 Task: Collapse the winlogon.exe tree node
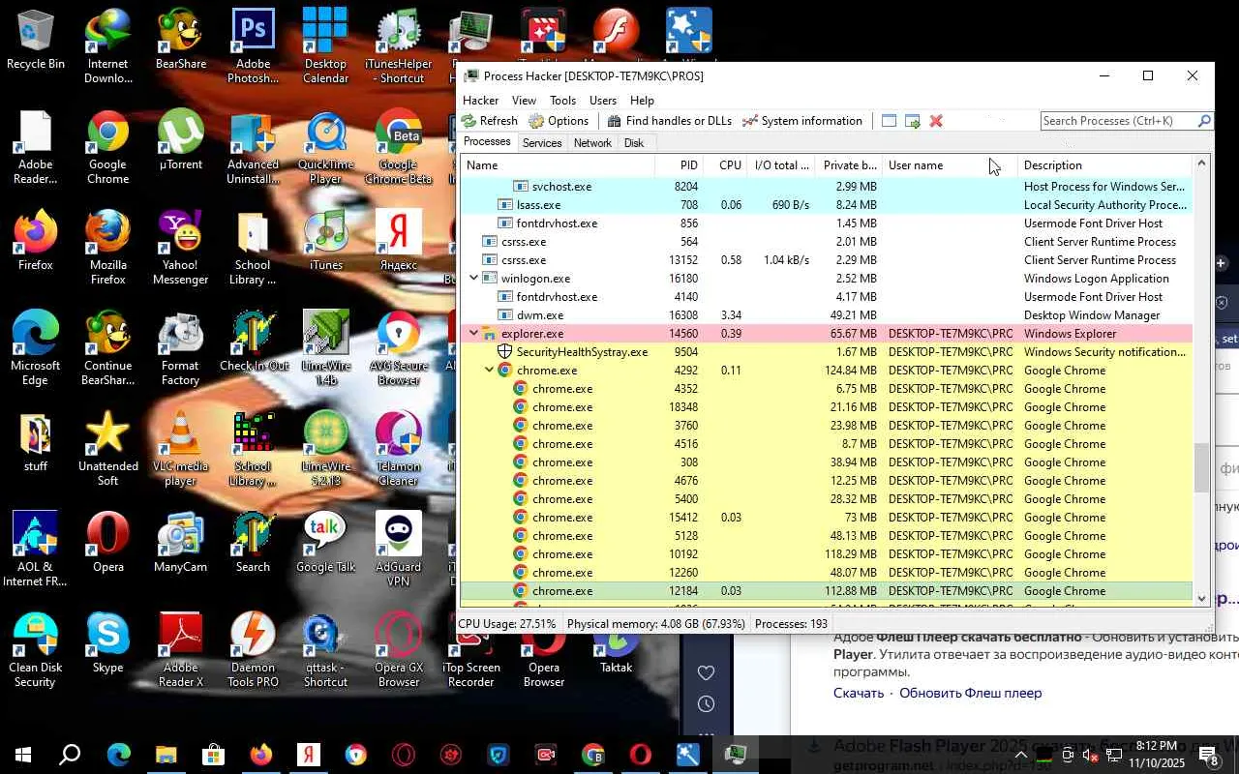[473, 279]
